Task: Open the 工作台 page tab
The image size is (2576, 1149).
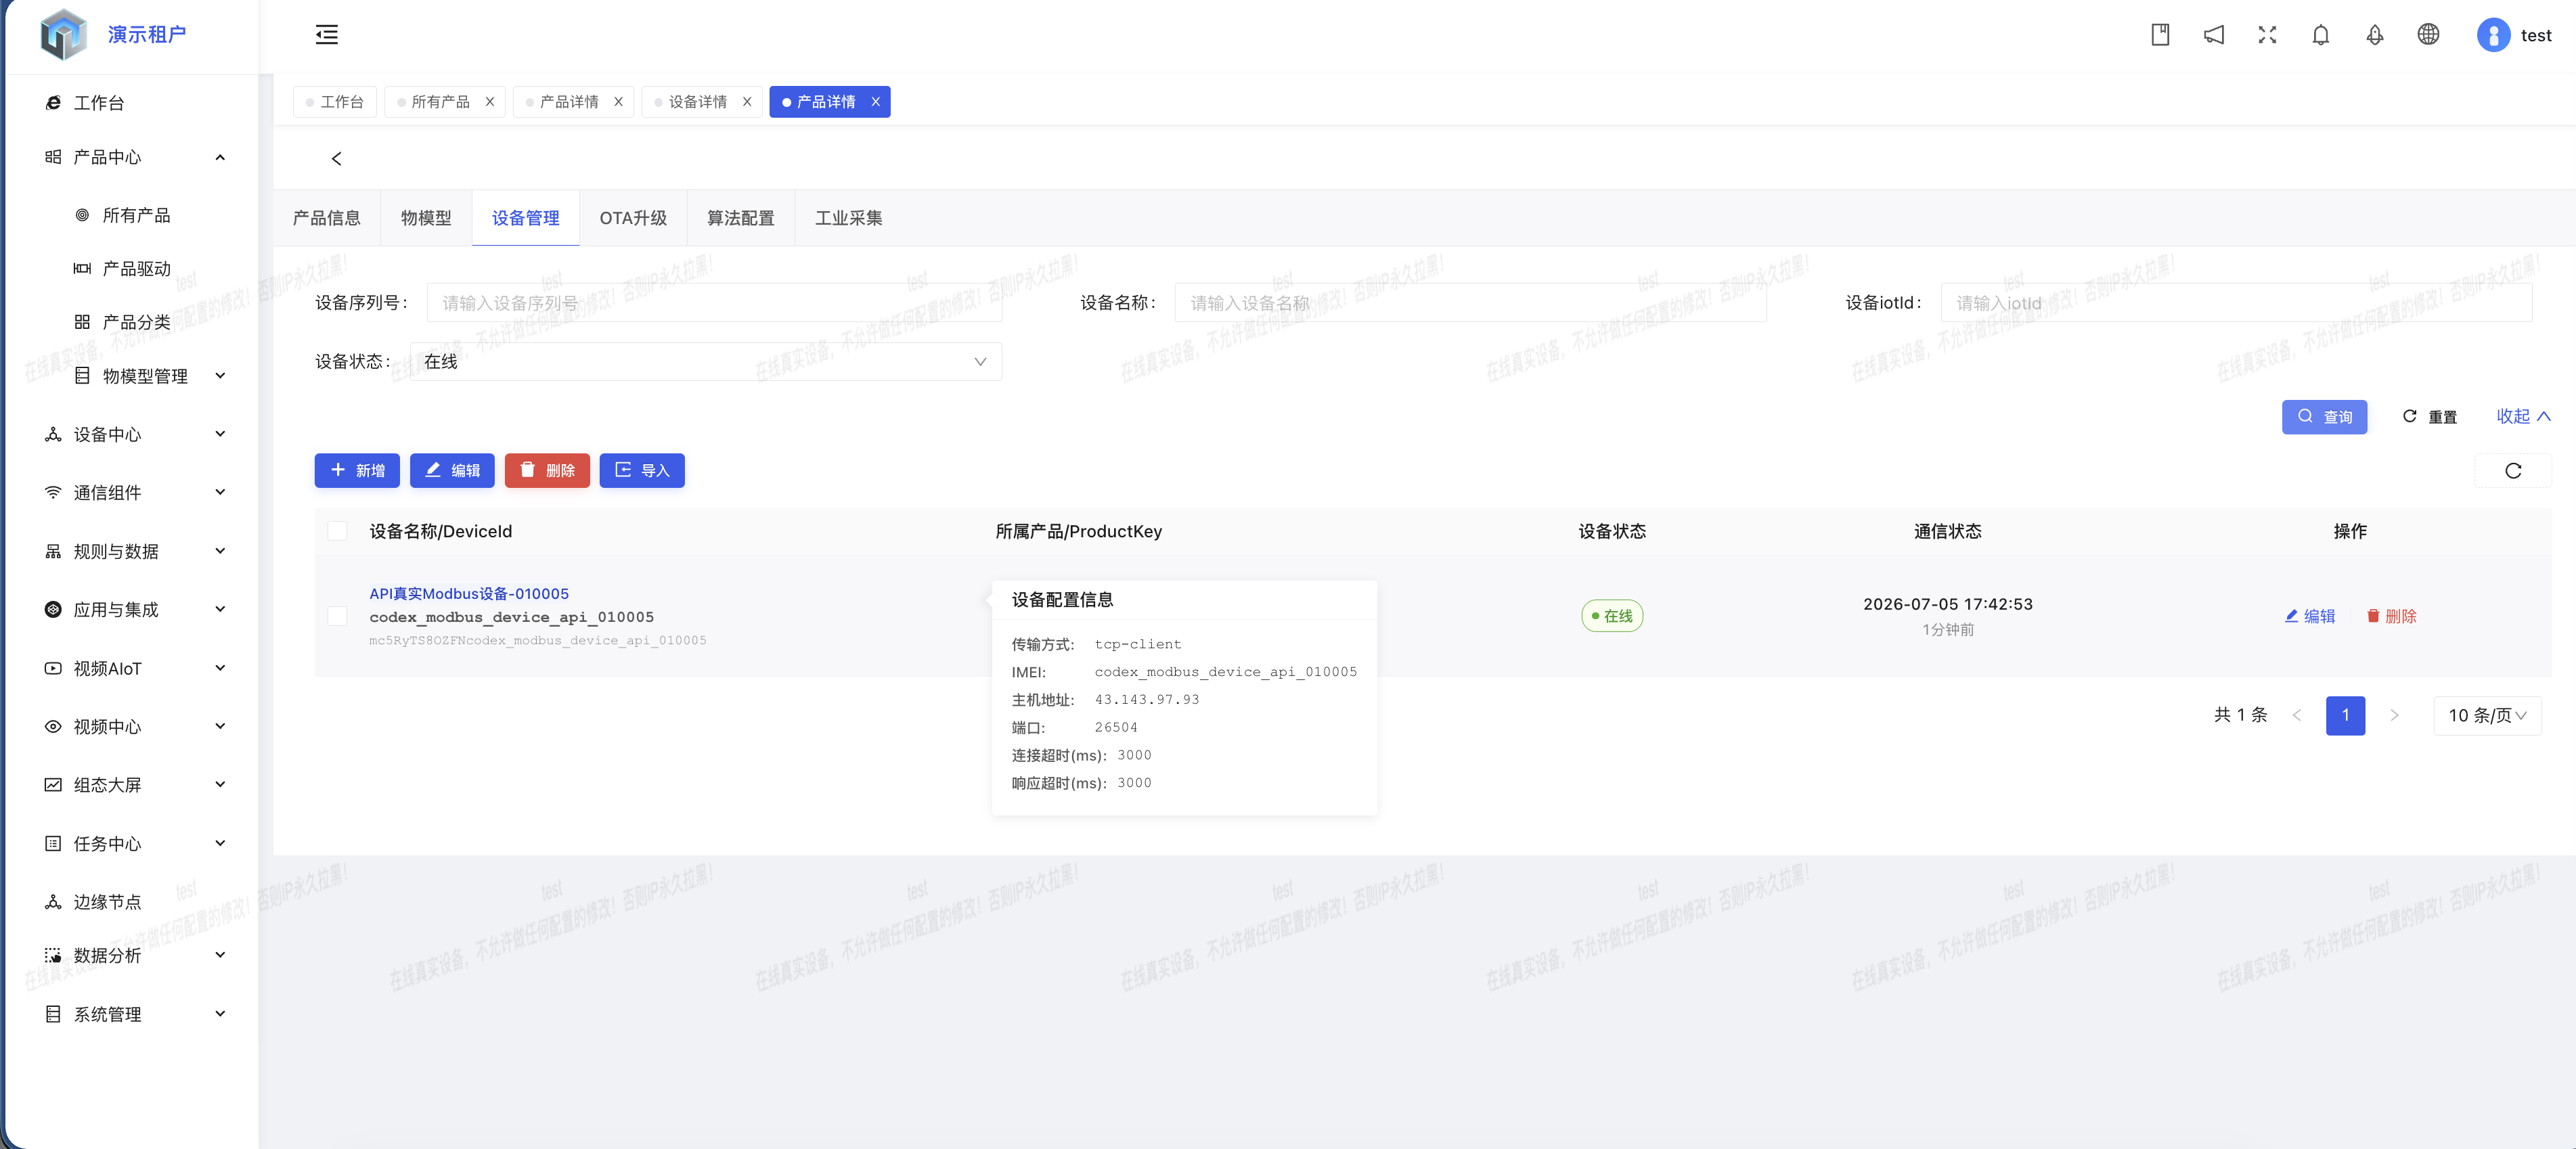Action: click(335, 102)
